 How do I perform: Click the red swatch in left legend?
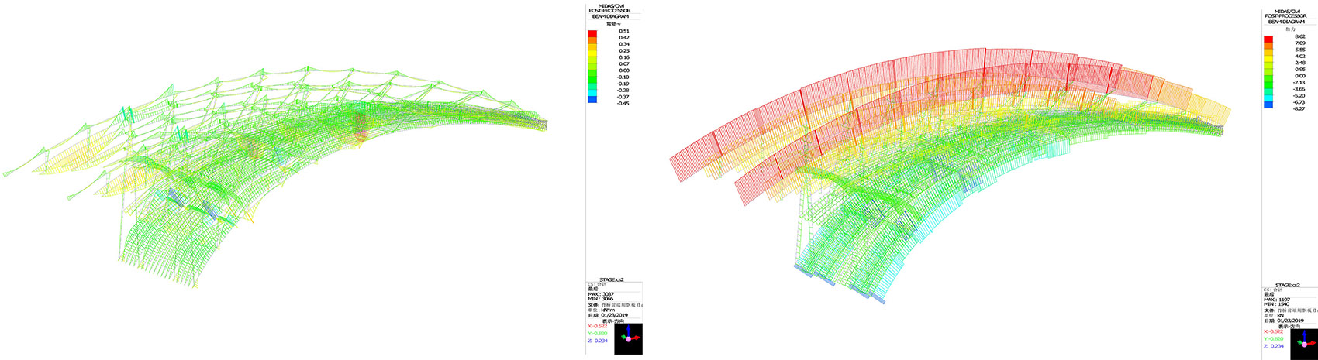592,35
